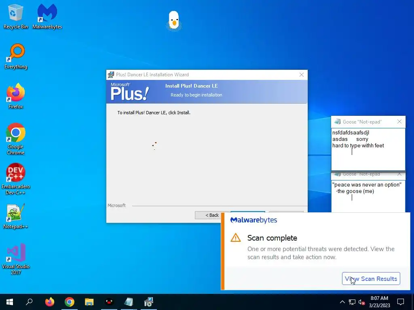This screenshot has height=310, width=414.
Task: Select the Visual Studio 2017 desktop shortcut
Action: tap(16, 259)
